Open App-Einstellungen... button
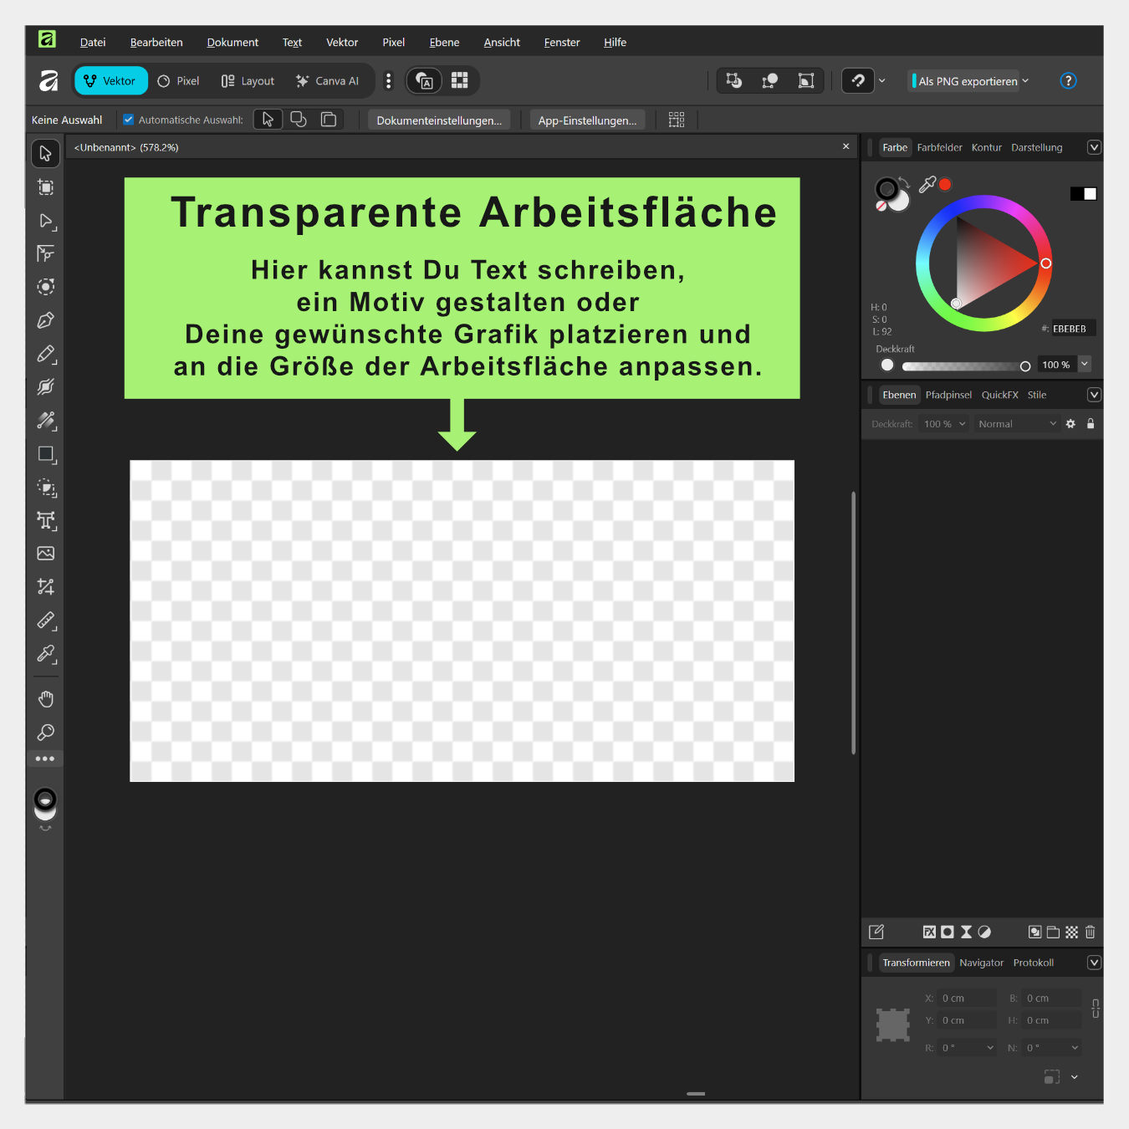Viewport: 1129px width, 1129px height. click(587, 120)
